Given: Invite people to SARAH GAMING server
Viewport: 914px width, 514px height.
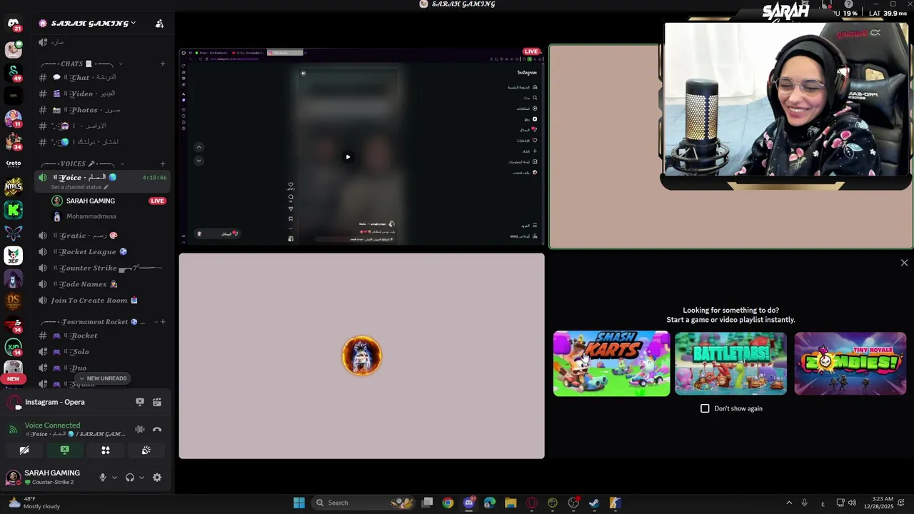Looking at the screenshot, I should (x=160, y=24).
